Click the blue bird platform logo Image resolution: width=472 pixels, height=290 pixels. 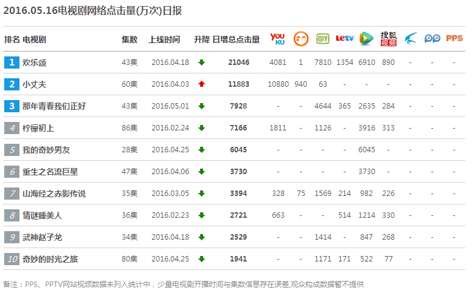[411, 39]
